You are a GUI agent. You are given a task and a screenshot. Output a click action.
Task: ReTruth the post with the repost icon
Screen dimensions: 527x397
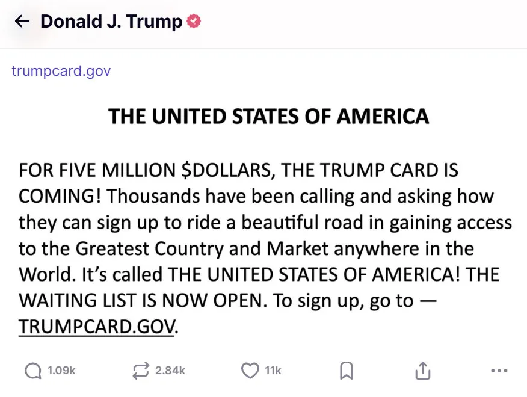click(x=141, y=371)
